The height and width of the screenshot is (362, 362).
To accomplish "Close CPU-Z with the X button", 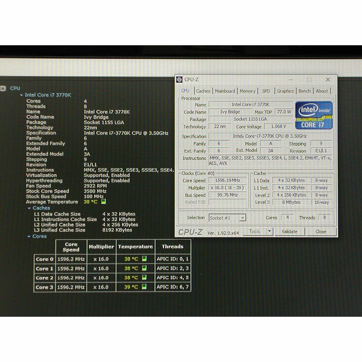I will click(x=328, y=80).
